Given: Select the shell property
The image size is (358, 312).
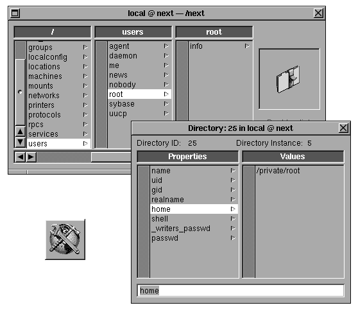Looking at the screenshot, I should [194, 218].
